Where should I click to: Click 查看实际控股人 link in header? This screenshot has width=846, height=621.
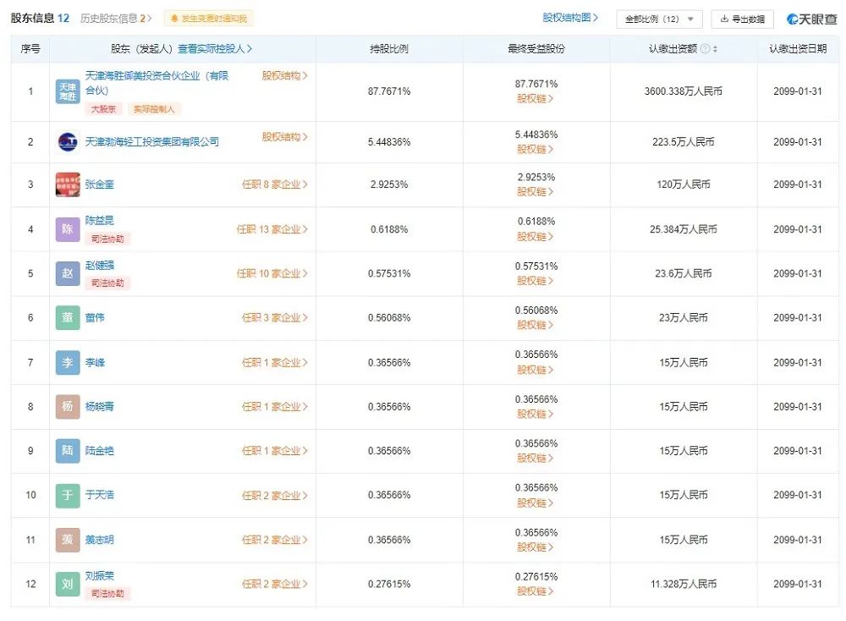pos(215,49)
